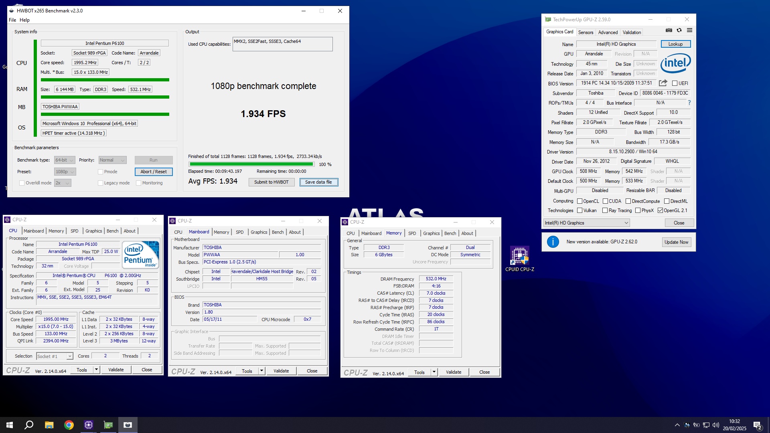Screen dimensions: 770x433
Task: Open the HWBOT Help menu
Action: [x=24, y=20]
